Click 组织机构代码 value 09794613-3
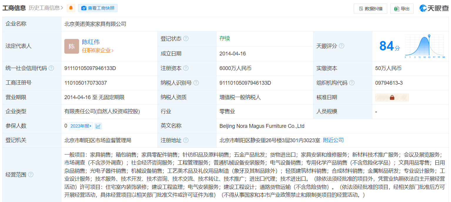This screenshot has width=451, height=202. point(389,83)
